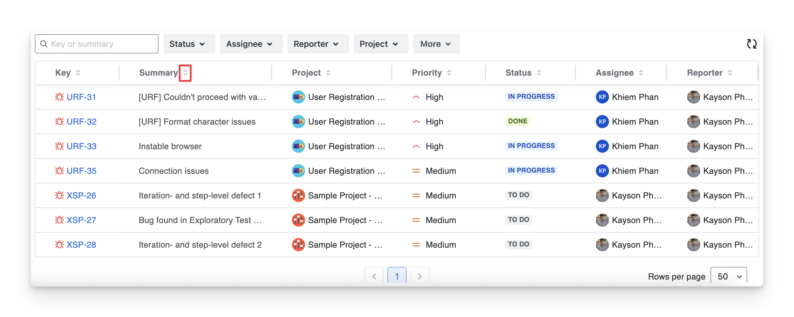Open the Project filter menu
The width and height of the screenshot is (794, 317).
[381, 44]
